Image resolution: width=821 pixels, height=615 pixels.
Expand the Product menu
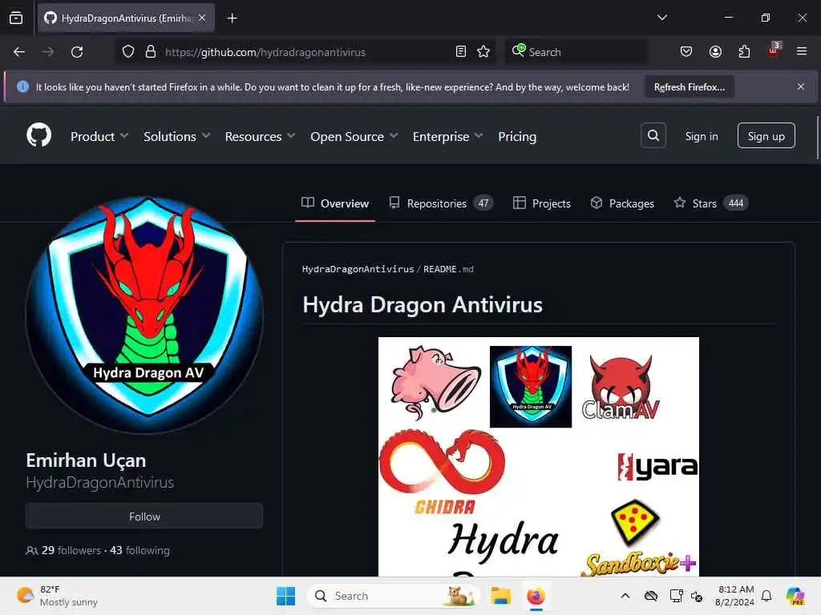[99, 136]
